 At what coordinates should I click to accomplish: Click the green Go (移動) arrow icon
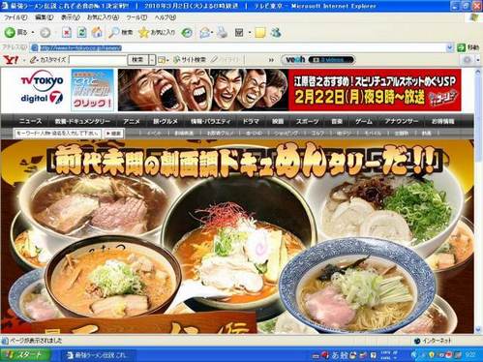coord(462,47)
